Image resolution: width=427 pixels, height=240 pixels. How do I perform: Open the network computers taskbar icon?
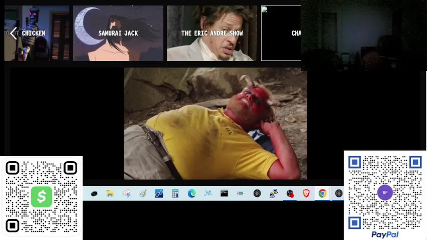pyautogui.click(x=274, y=193)
